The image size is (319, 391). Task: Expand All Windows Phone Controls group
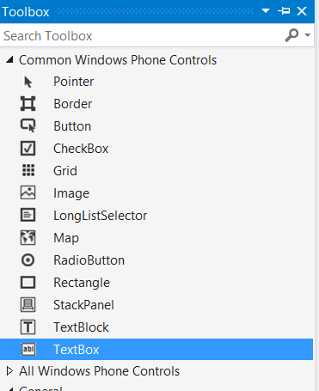(9, 371)
